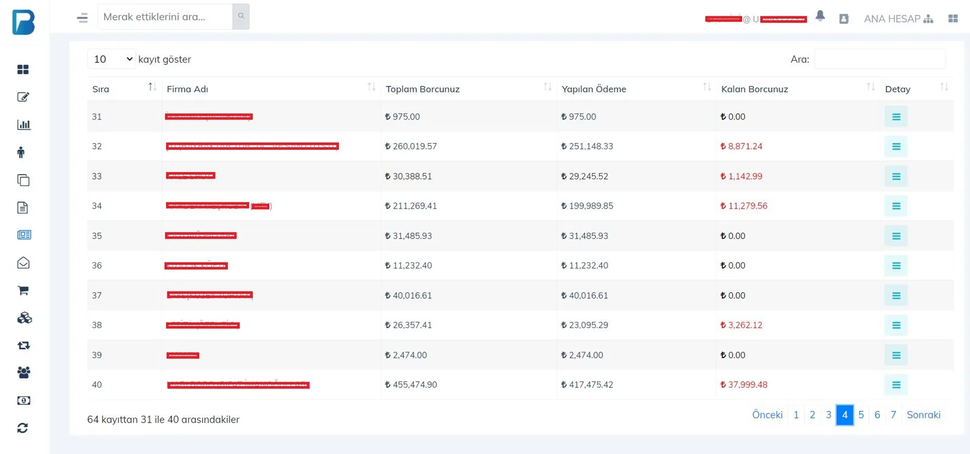
Task: Open detail button for row 31
Action: pos(896,117)
